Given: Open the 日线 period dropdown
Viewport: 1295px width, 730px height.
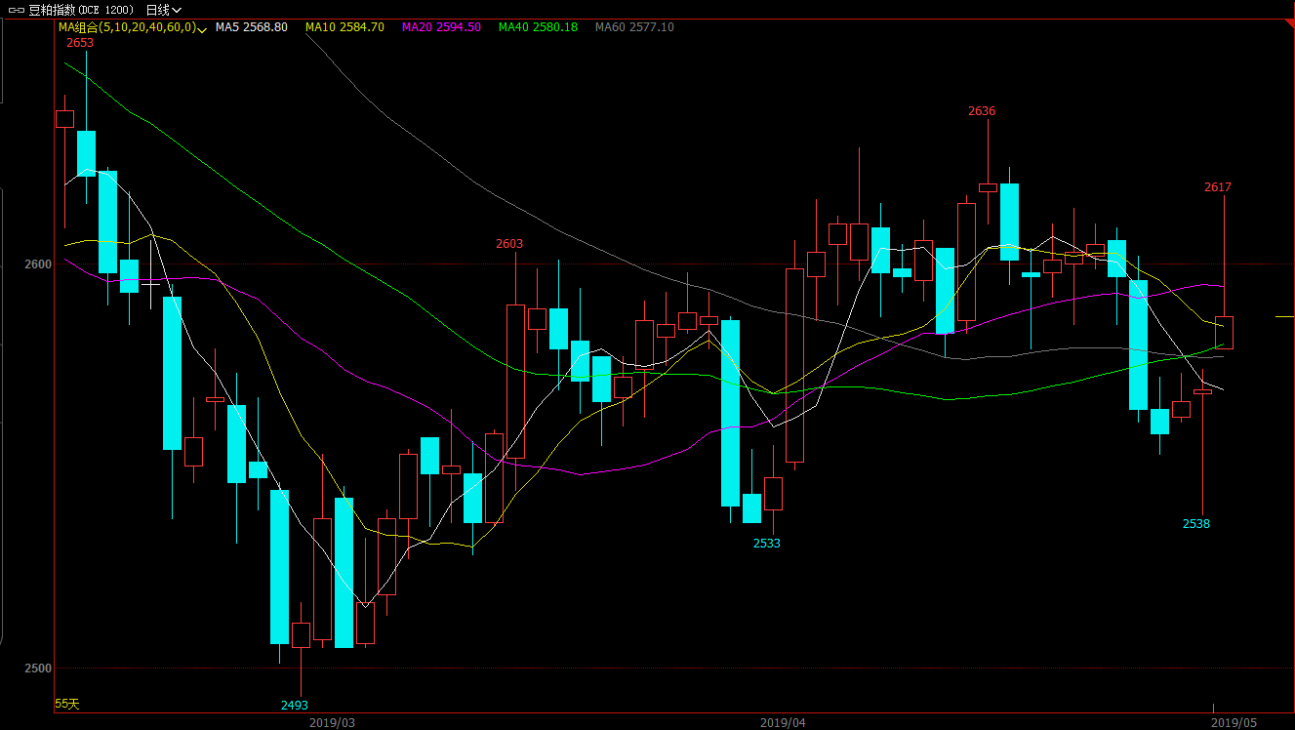Looking at the screenshot, I should [164, 10].
